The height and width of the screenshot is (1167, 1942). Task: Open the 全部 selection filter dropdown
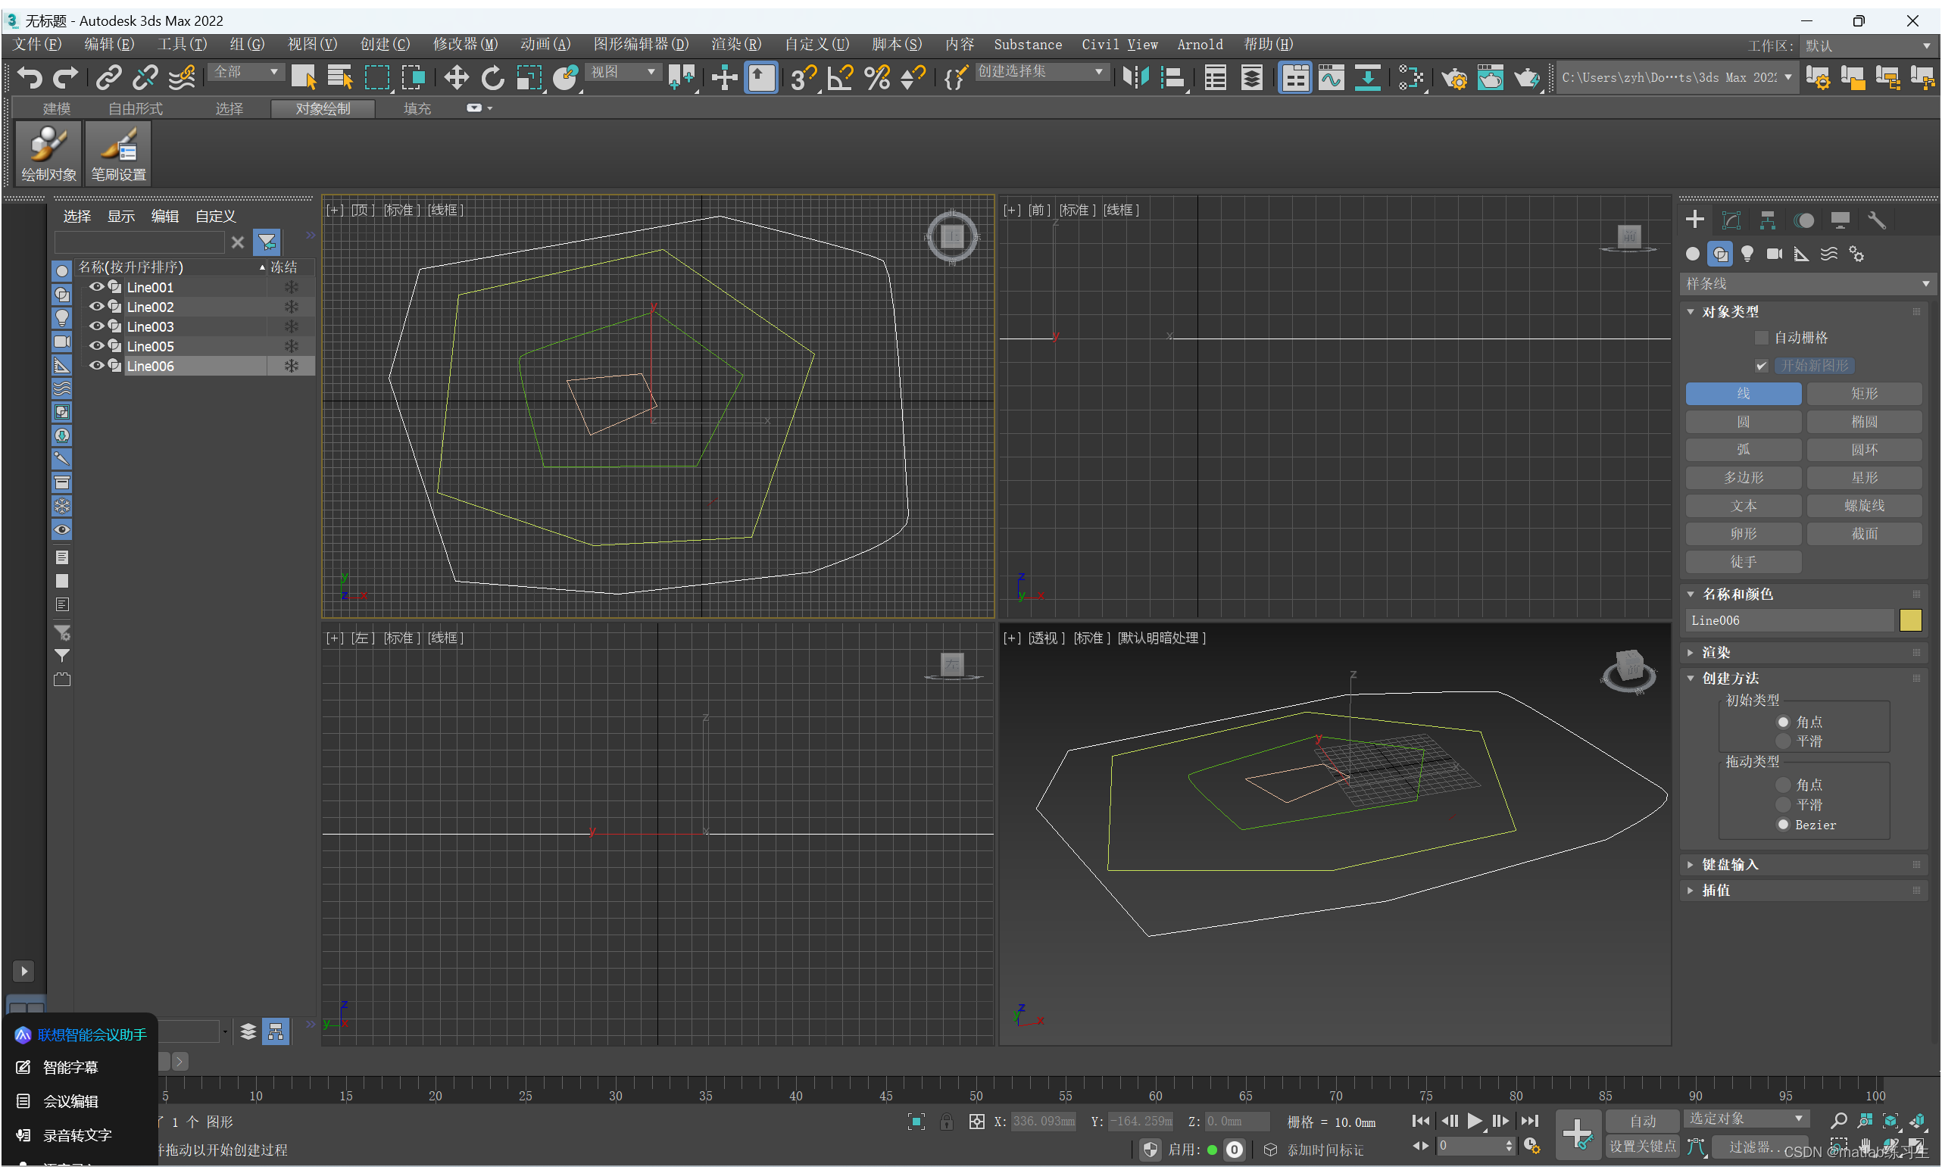click(x=247, y=73)
